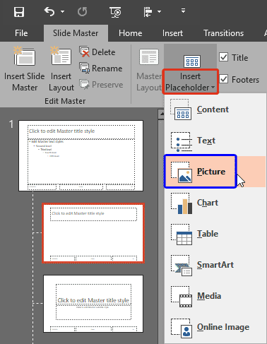Rename the selected layout
The width and height of the screenshot is (267, 344).
tap(101, 69)
